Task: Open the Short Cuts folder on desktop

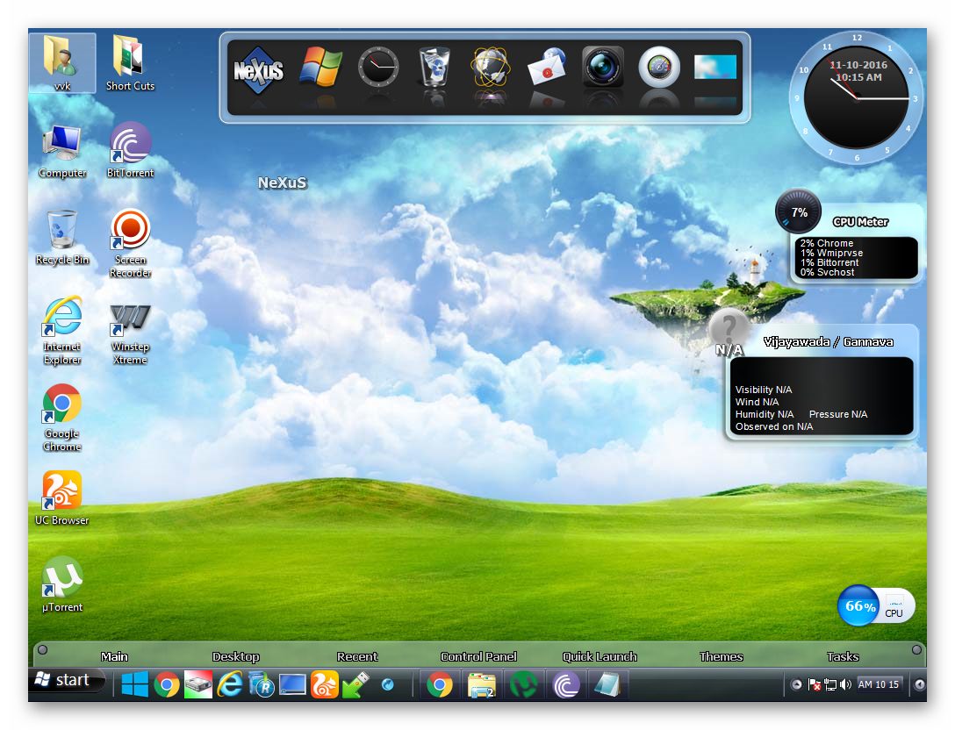Action: point(130,62)
